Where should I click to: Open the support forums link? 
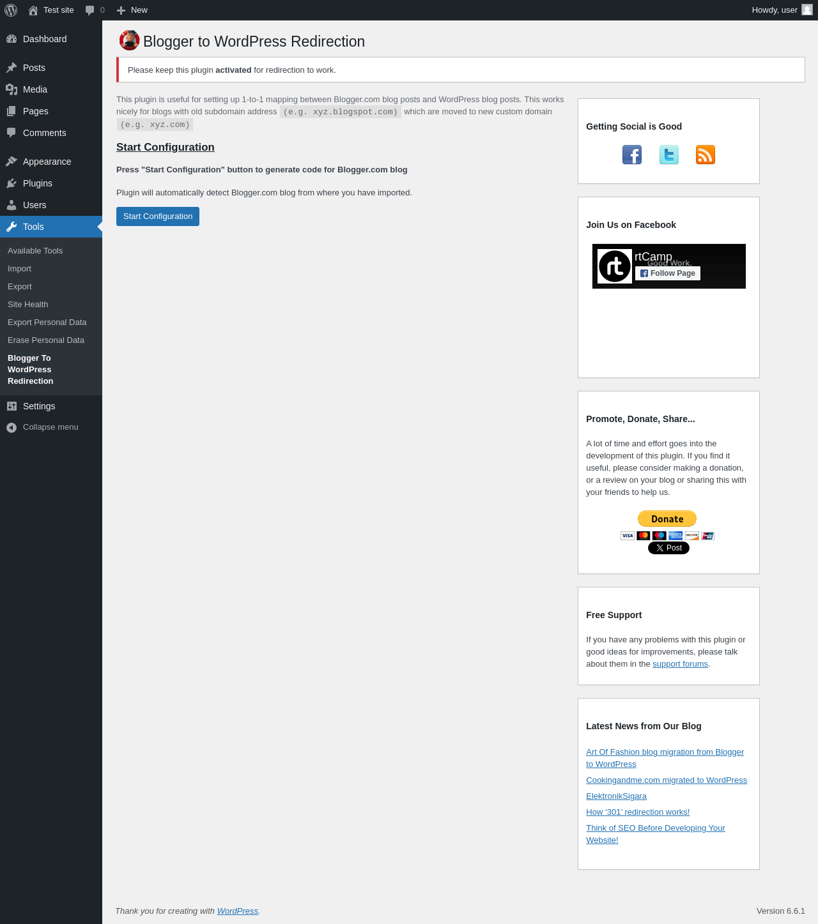680,664
